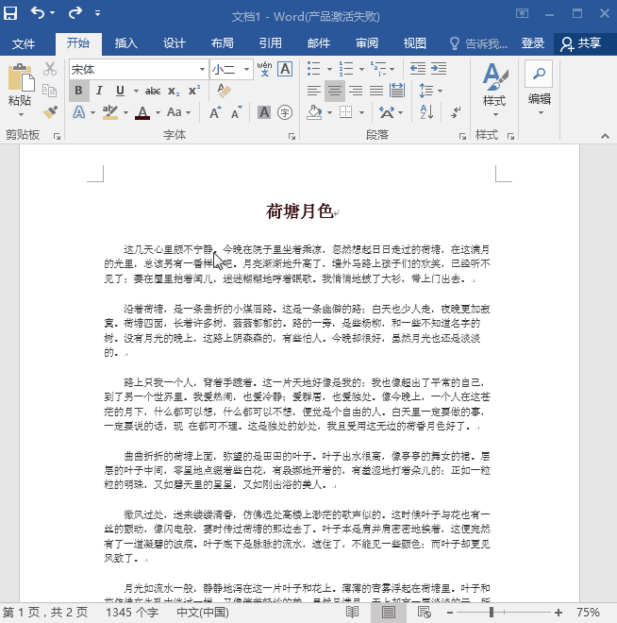
Task: Apply subscript formatting
Action: pos(174,91)
